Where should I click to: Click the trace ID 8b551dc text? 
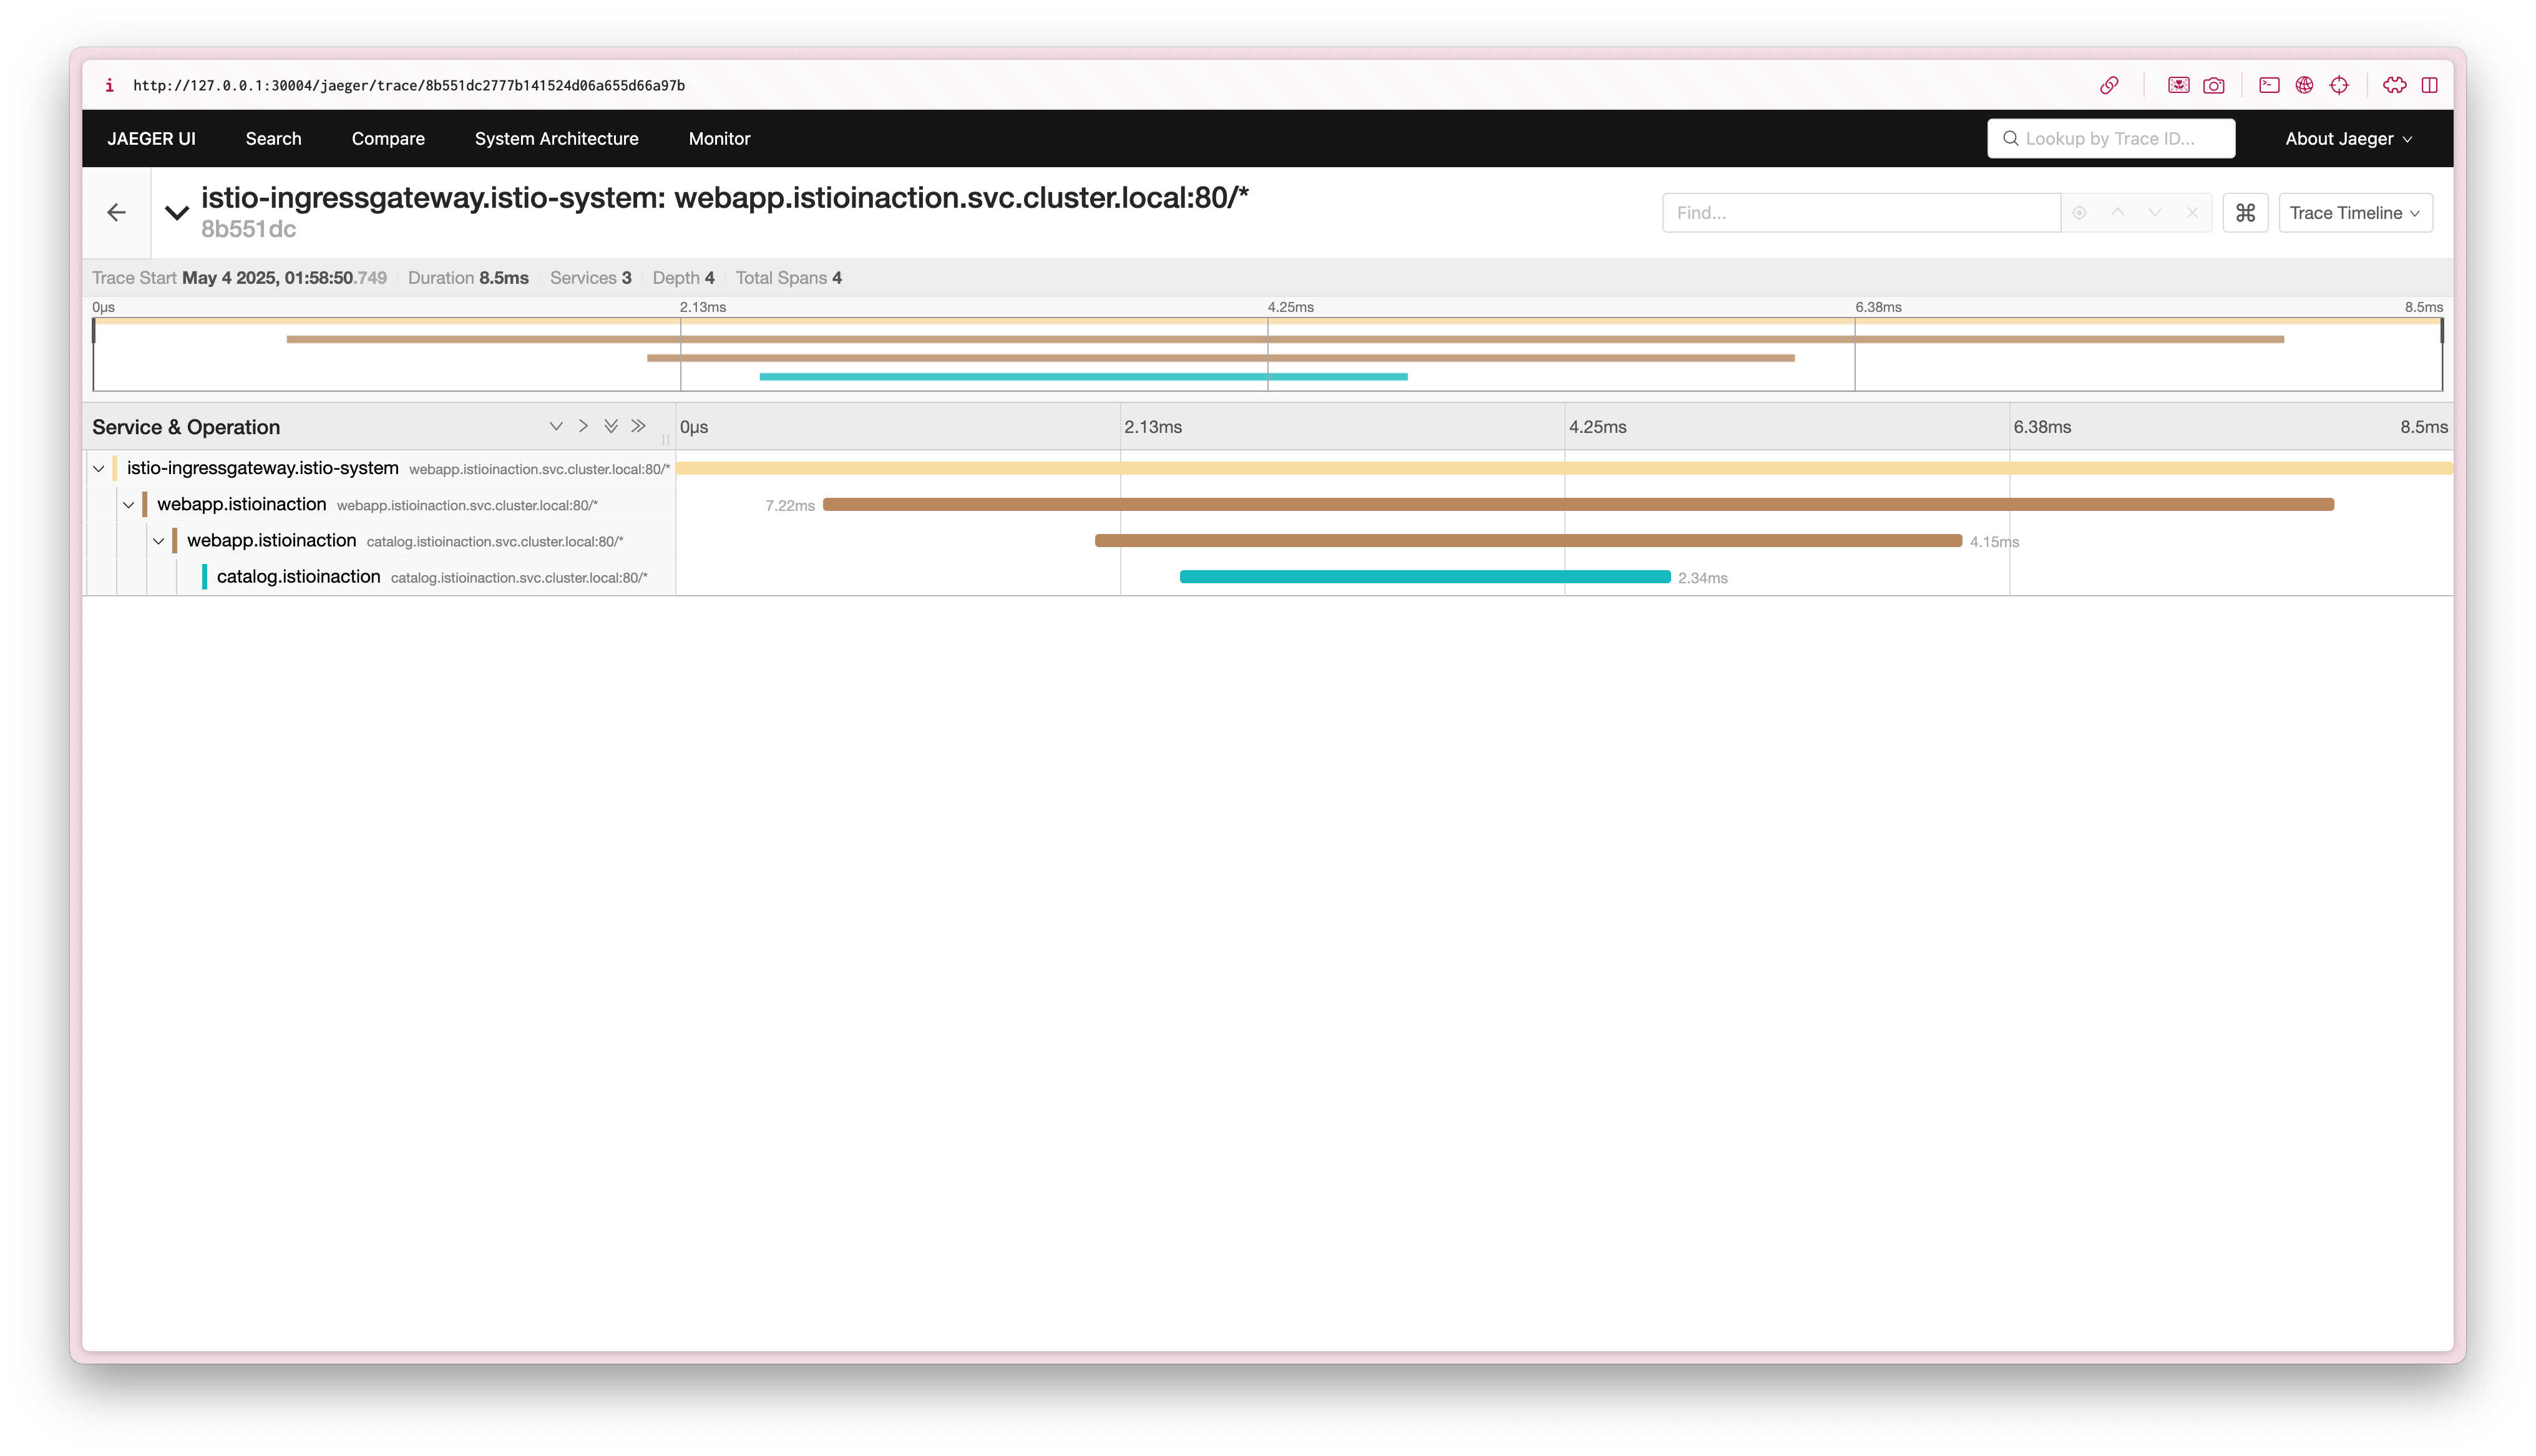pyautogui.click(x=248, y=229)
